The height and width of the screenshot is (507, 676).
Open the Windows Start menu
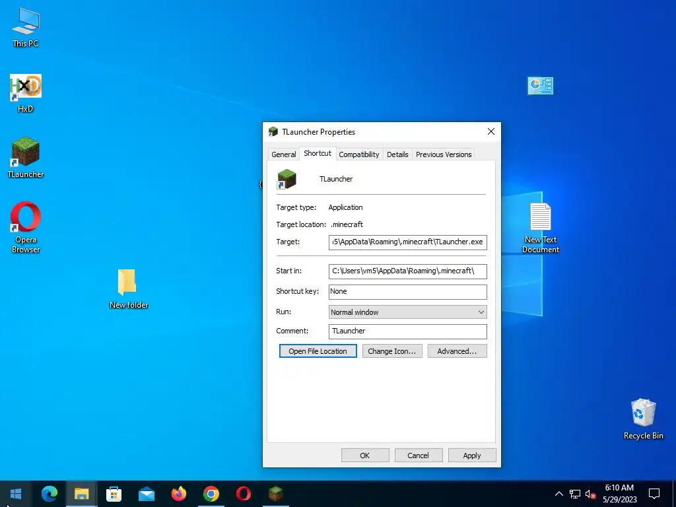(x=16, y=494)
